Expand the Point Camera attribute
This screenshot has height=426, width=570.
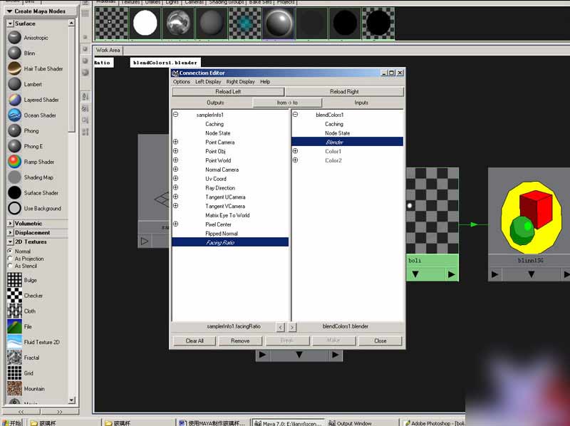175,142
